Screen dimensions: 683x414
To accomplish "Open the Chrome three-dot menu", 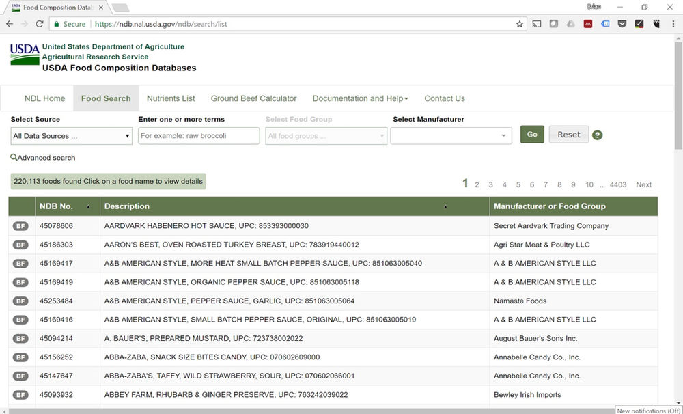I will [673, 24].
